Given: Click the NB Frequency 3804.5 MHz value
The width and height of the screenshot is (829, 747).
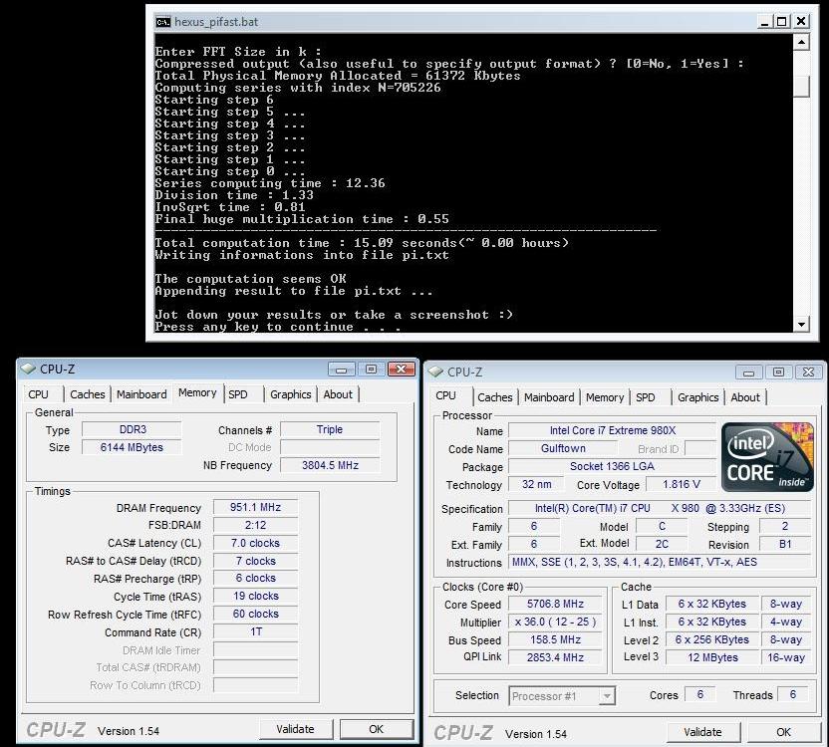Looking at the screenshot, I should click(x=330, y=465).
